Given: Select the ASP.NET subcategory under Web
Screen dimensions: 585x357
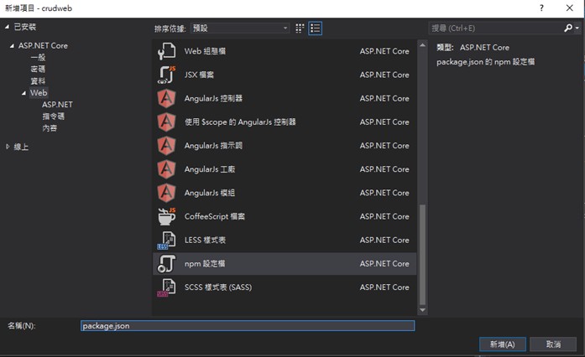Looking at the screenshot, I should [57, 105].
